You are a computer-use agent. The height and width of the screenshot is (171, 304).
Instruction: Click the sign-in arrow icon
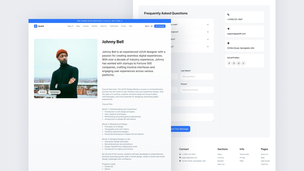point(151,26)
